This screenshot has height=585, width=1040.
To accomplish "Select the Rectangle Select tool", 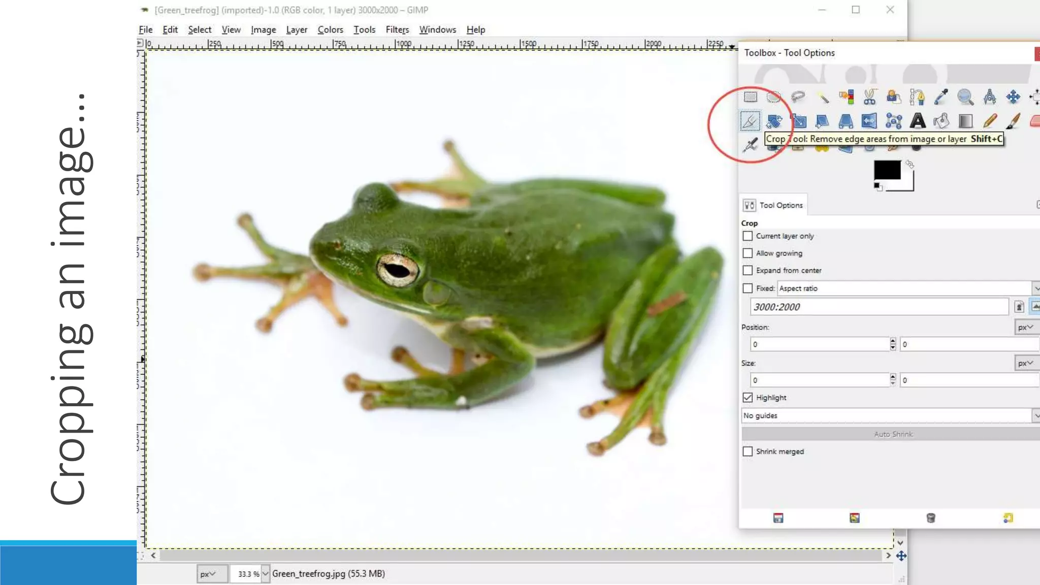I will 750,96.
